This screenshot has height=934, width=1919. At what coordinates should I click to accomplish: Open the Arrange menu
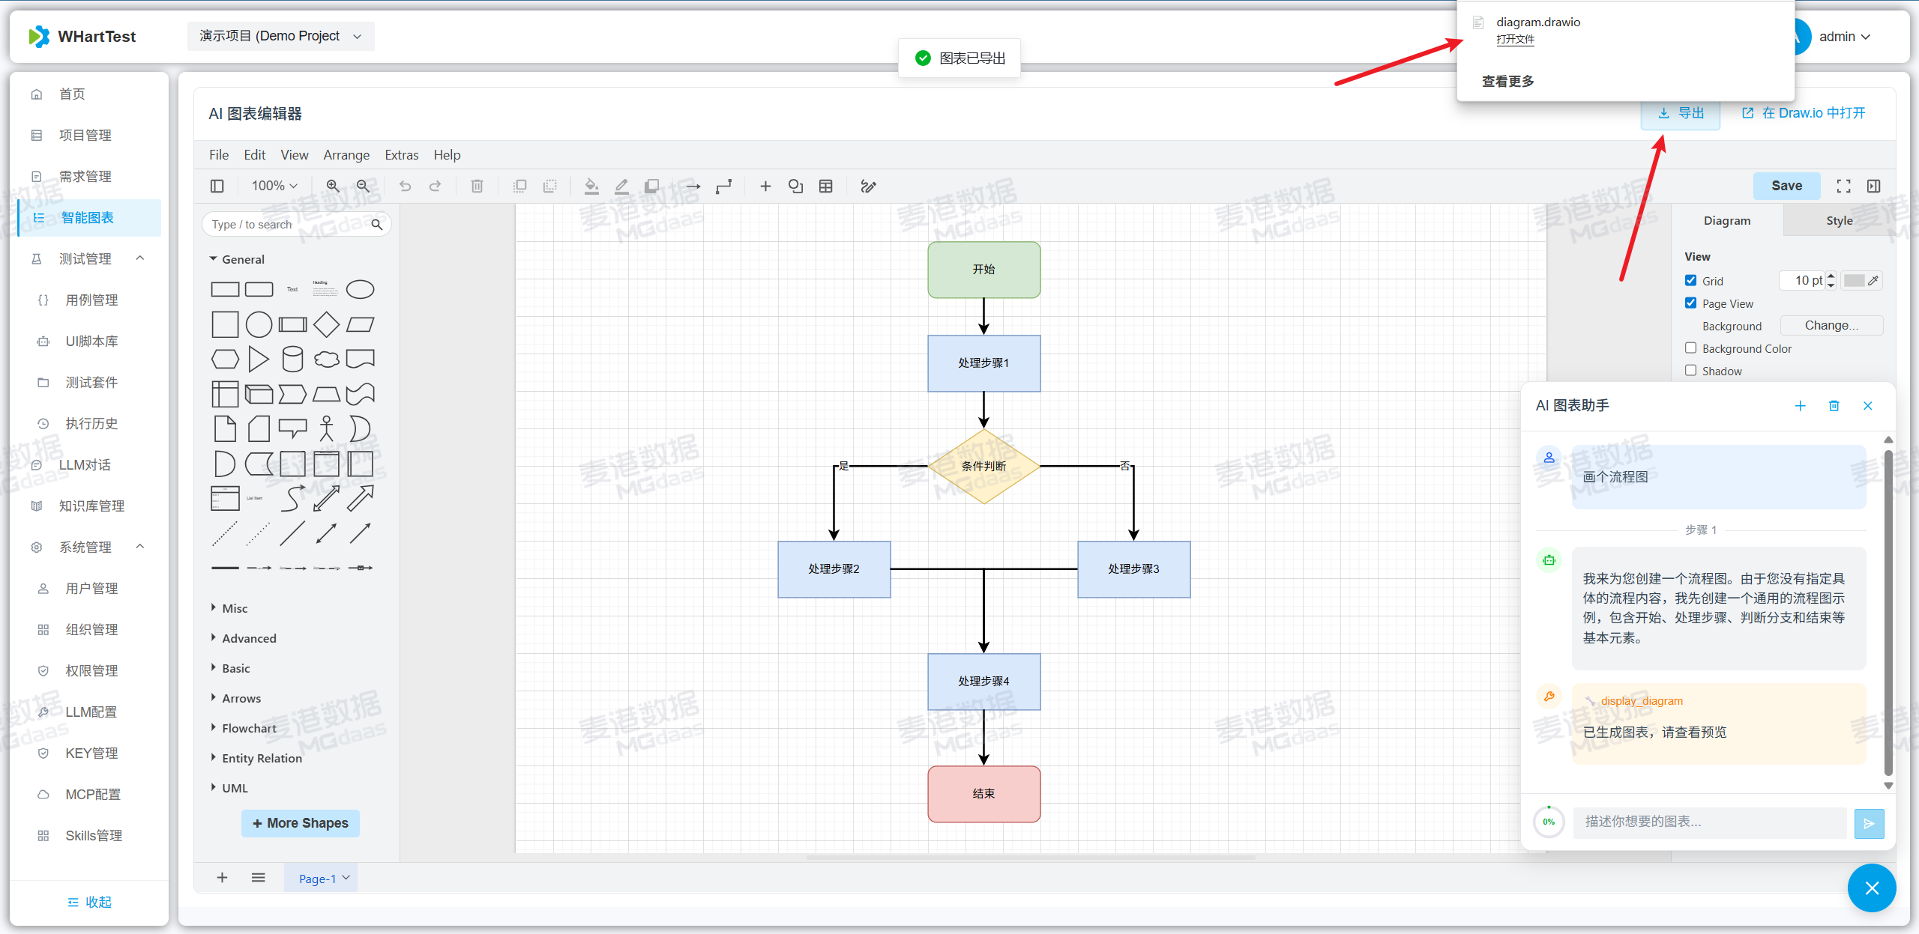coord(346,154)
